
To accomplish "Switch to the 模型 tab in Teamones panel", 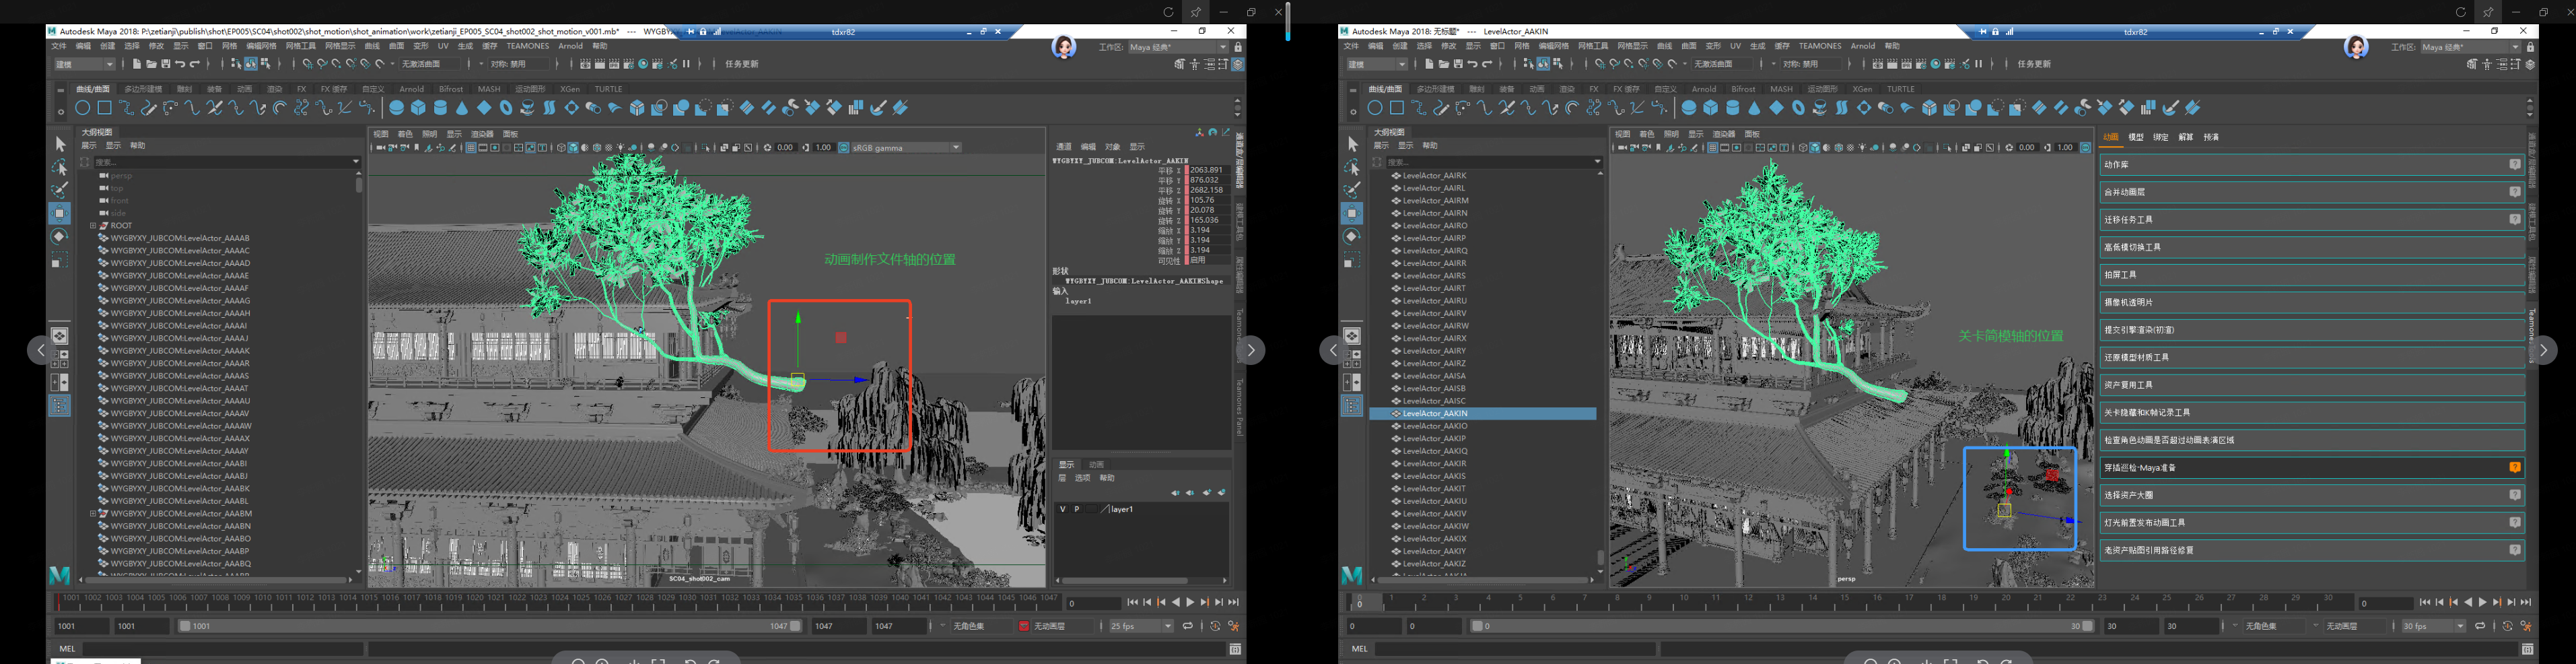I will point(2135,137).
